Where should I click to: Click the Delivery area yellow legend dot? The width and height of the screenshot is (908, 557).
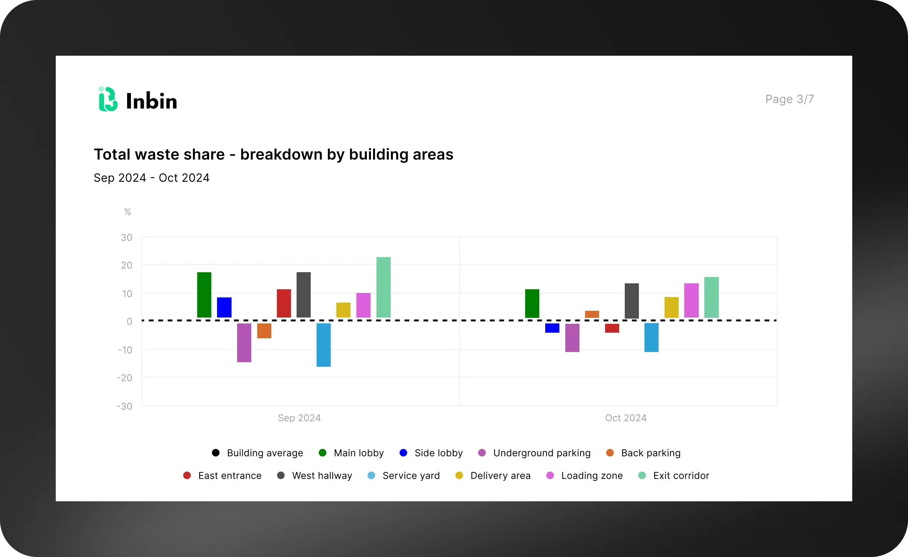tap(459, 476)
